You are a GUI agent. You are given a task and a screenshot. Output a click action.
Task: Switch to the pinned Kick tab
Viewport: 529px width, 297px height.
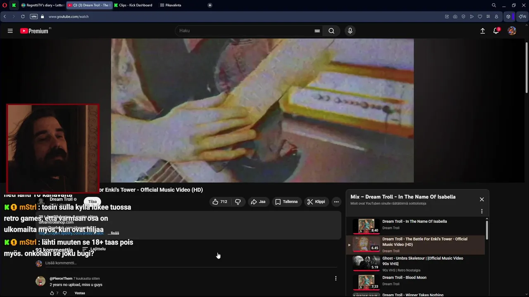point(14,5)
